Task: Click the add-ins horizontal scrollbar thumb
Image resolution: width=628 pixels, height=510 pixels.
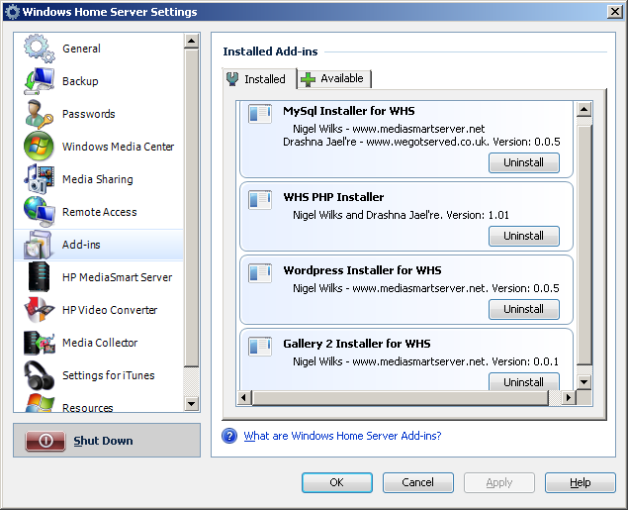Action: click(x=401, y=398)
